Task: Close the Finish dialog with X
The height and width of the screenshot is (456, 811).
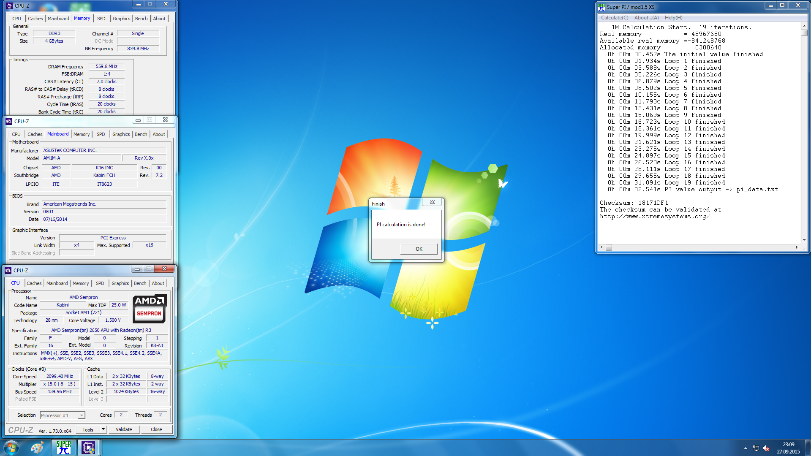Action: (432, 202)
